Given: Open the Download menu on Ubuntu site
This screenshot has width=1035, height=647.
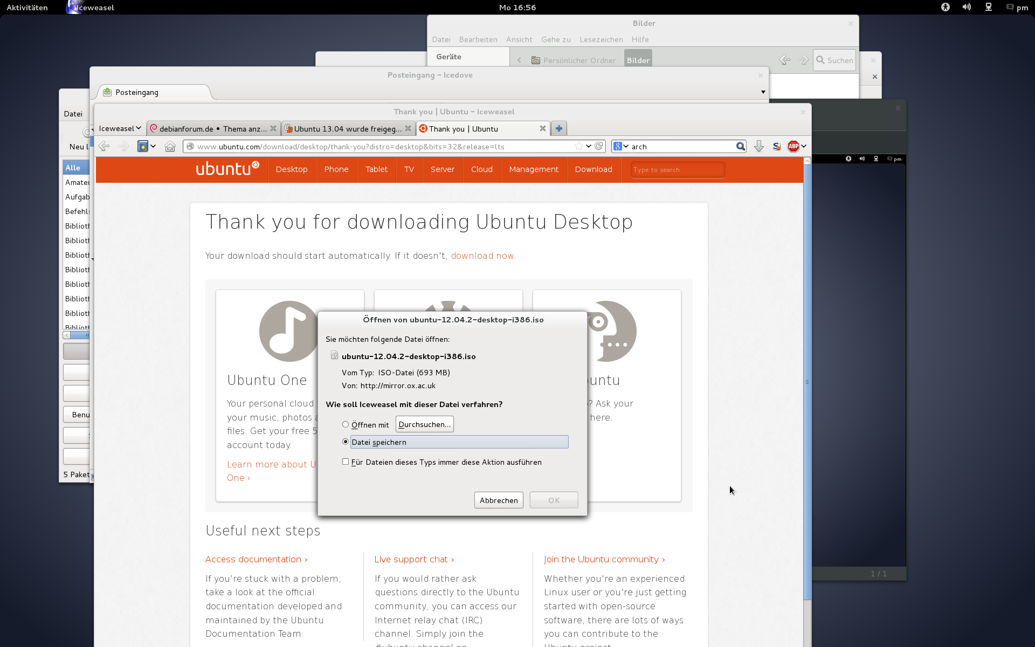Looking at the screenshot, I should point(593,169).
